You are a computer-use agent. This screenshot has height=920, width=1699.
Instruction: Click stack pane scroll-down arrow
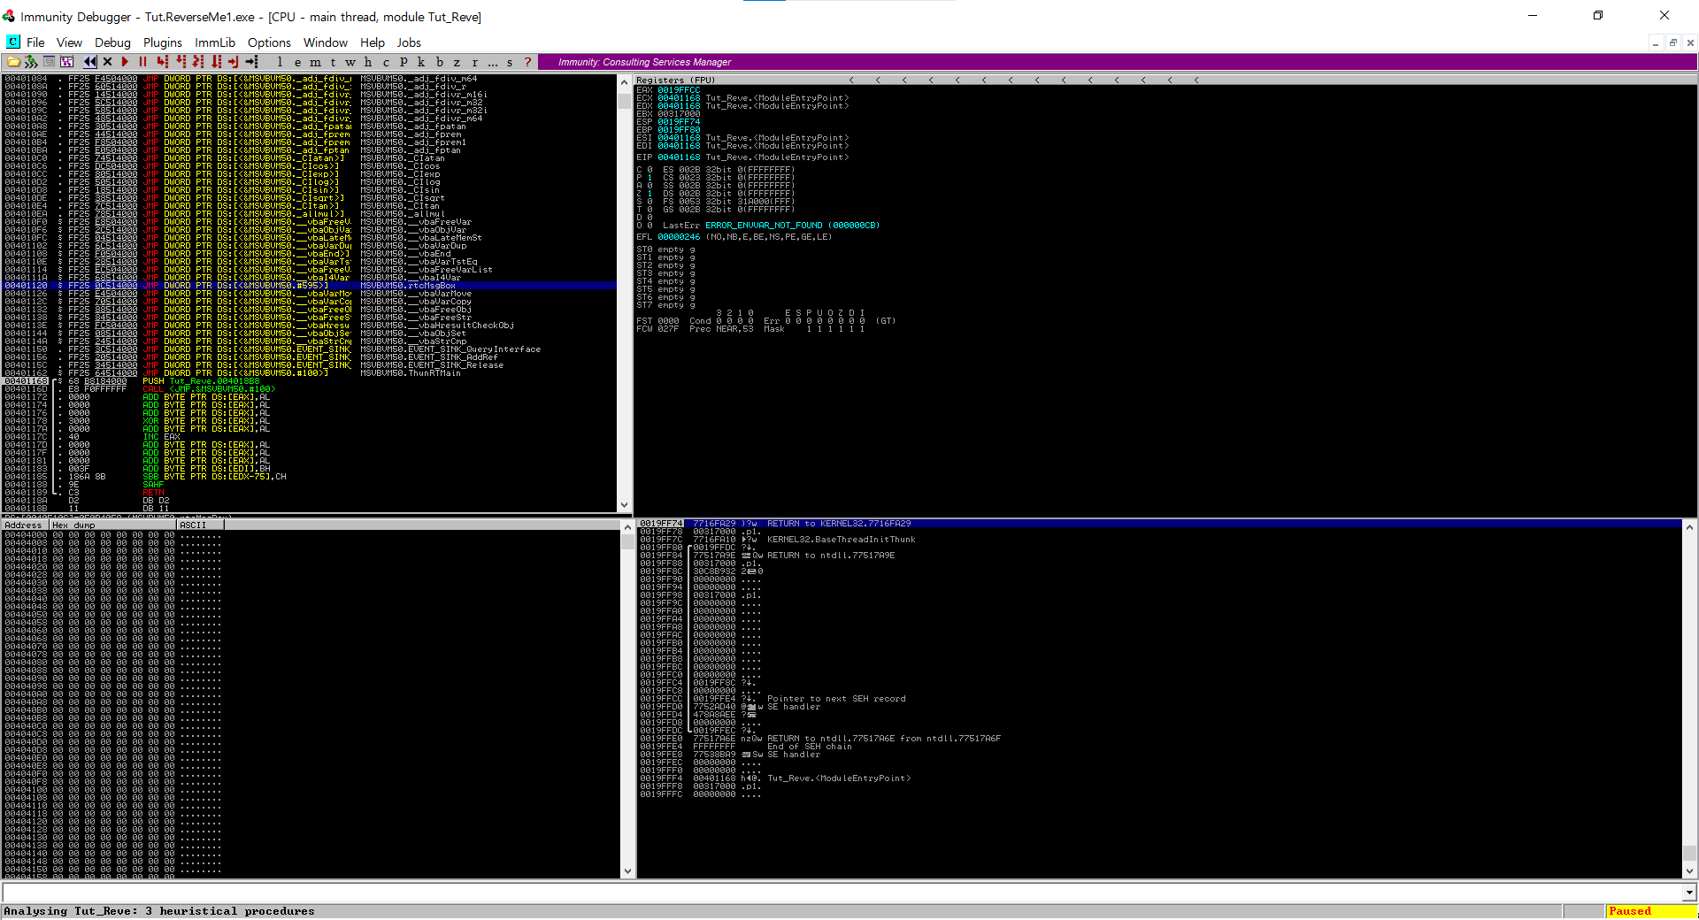(1689, 871)
